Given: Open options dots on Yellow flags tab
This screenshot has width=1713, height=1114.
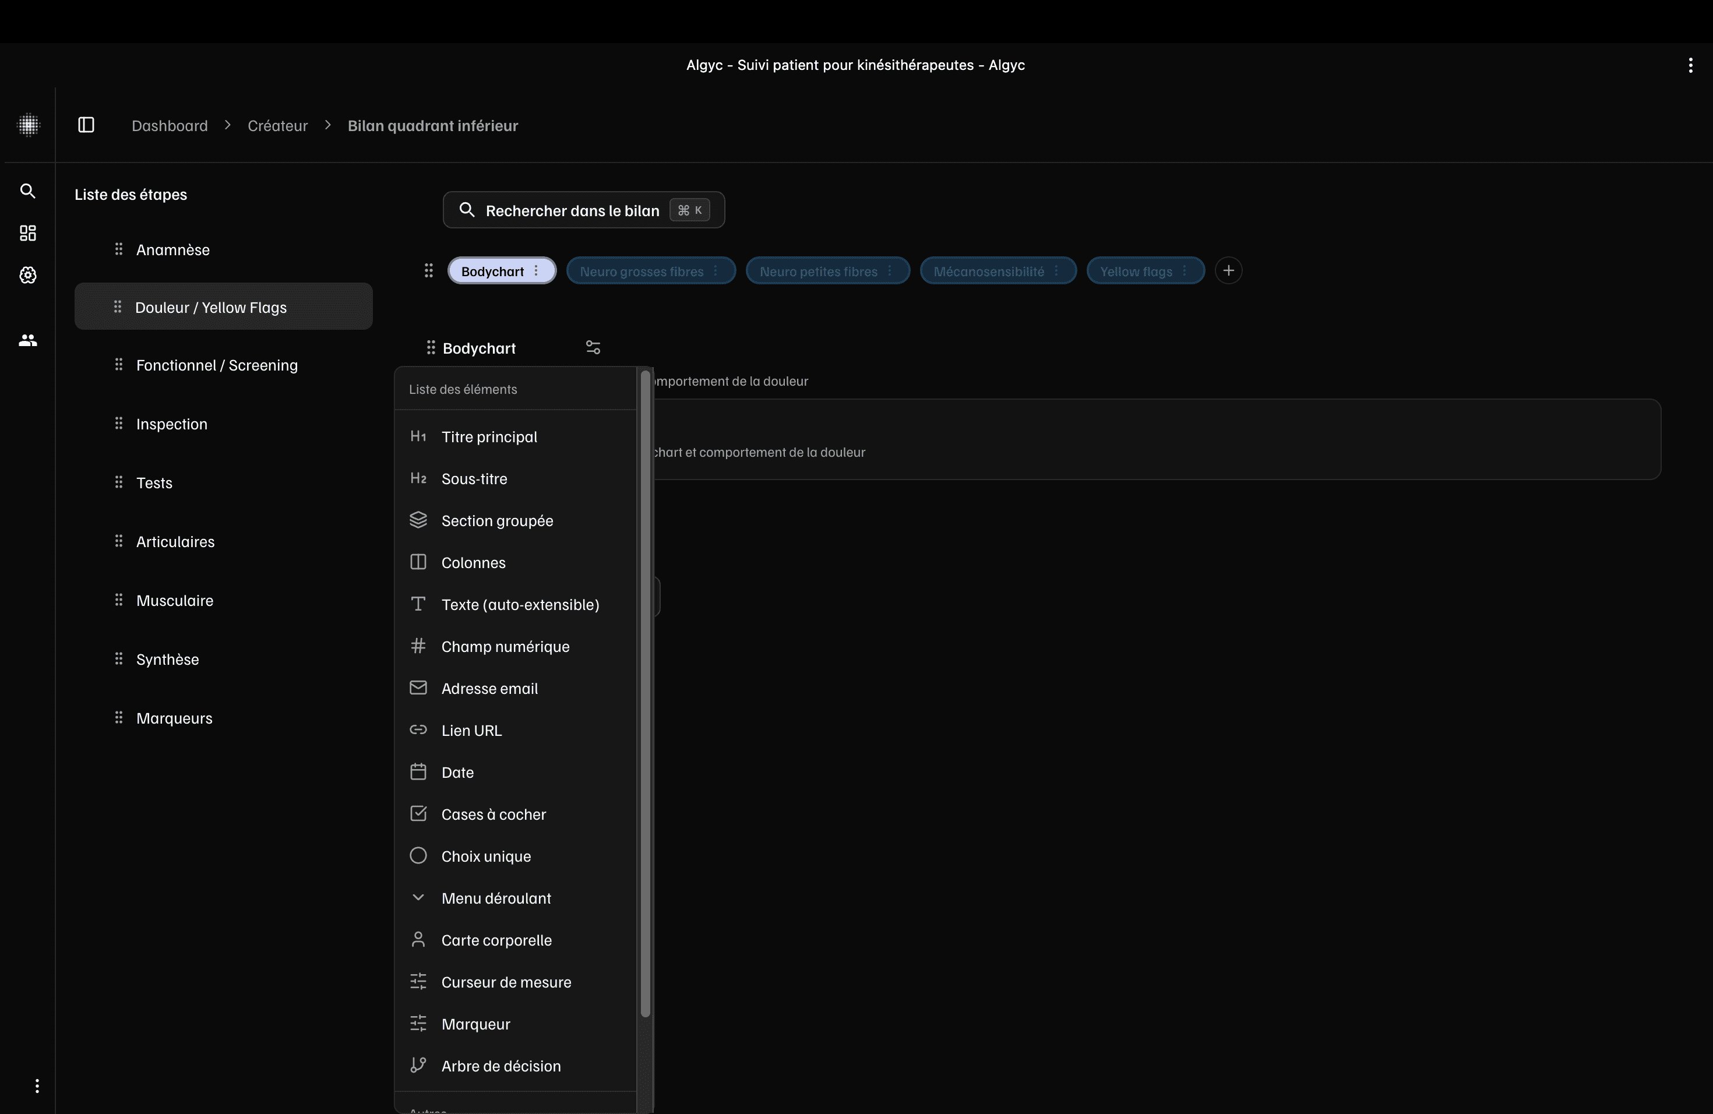Looking at the screenshot, I should [1184, 270].
